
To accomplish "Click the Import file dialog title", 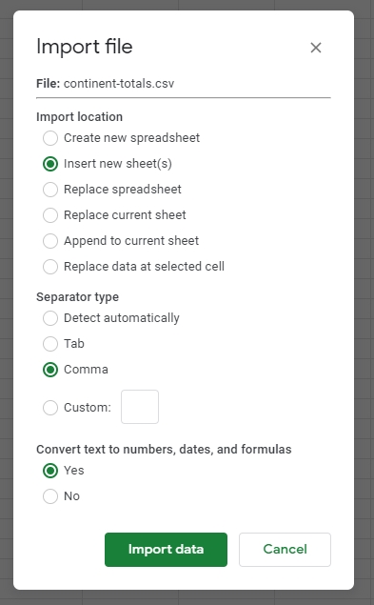I will pos(85,47).
